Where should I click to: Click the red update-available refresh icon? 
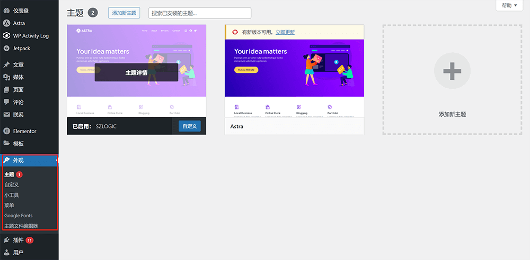[x=235, y=32]
